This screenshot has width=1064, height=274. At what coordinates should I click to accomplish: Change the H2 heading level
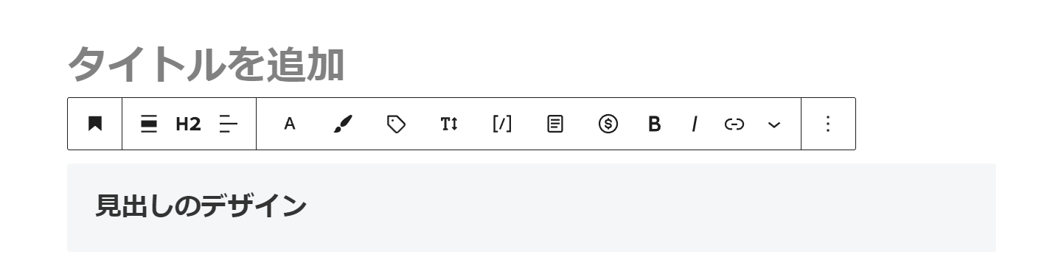pos(188,124)
